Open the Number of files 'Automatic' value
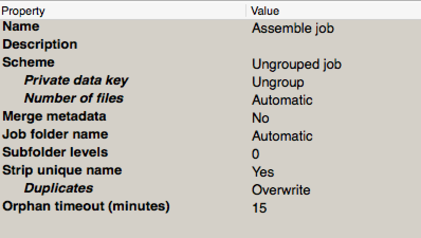 [282, 100]
